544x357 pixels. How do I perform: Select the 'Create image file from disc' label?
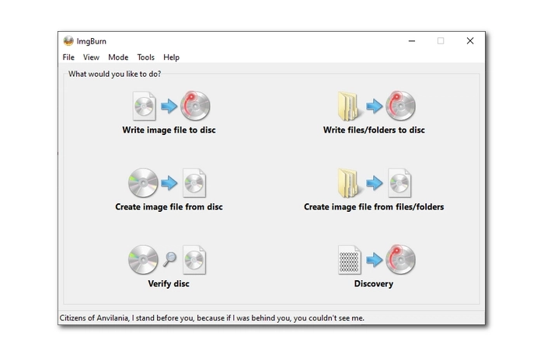(x=169, y=207)
